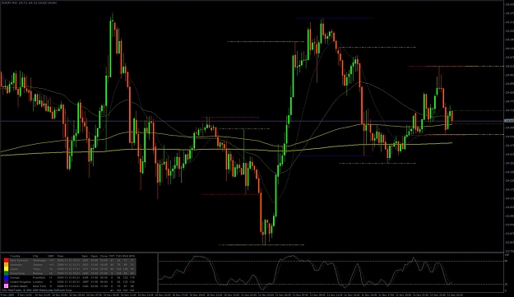Click the EUR symbol cell

point(86,277)
